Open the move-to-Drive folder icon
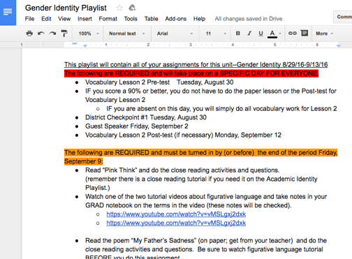Viewport: 352px width, 259px height. point(132,8)
